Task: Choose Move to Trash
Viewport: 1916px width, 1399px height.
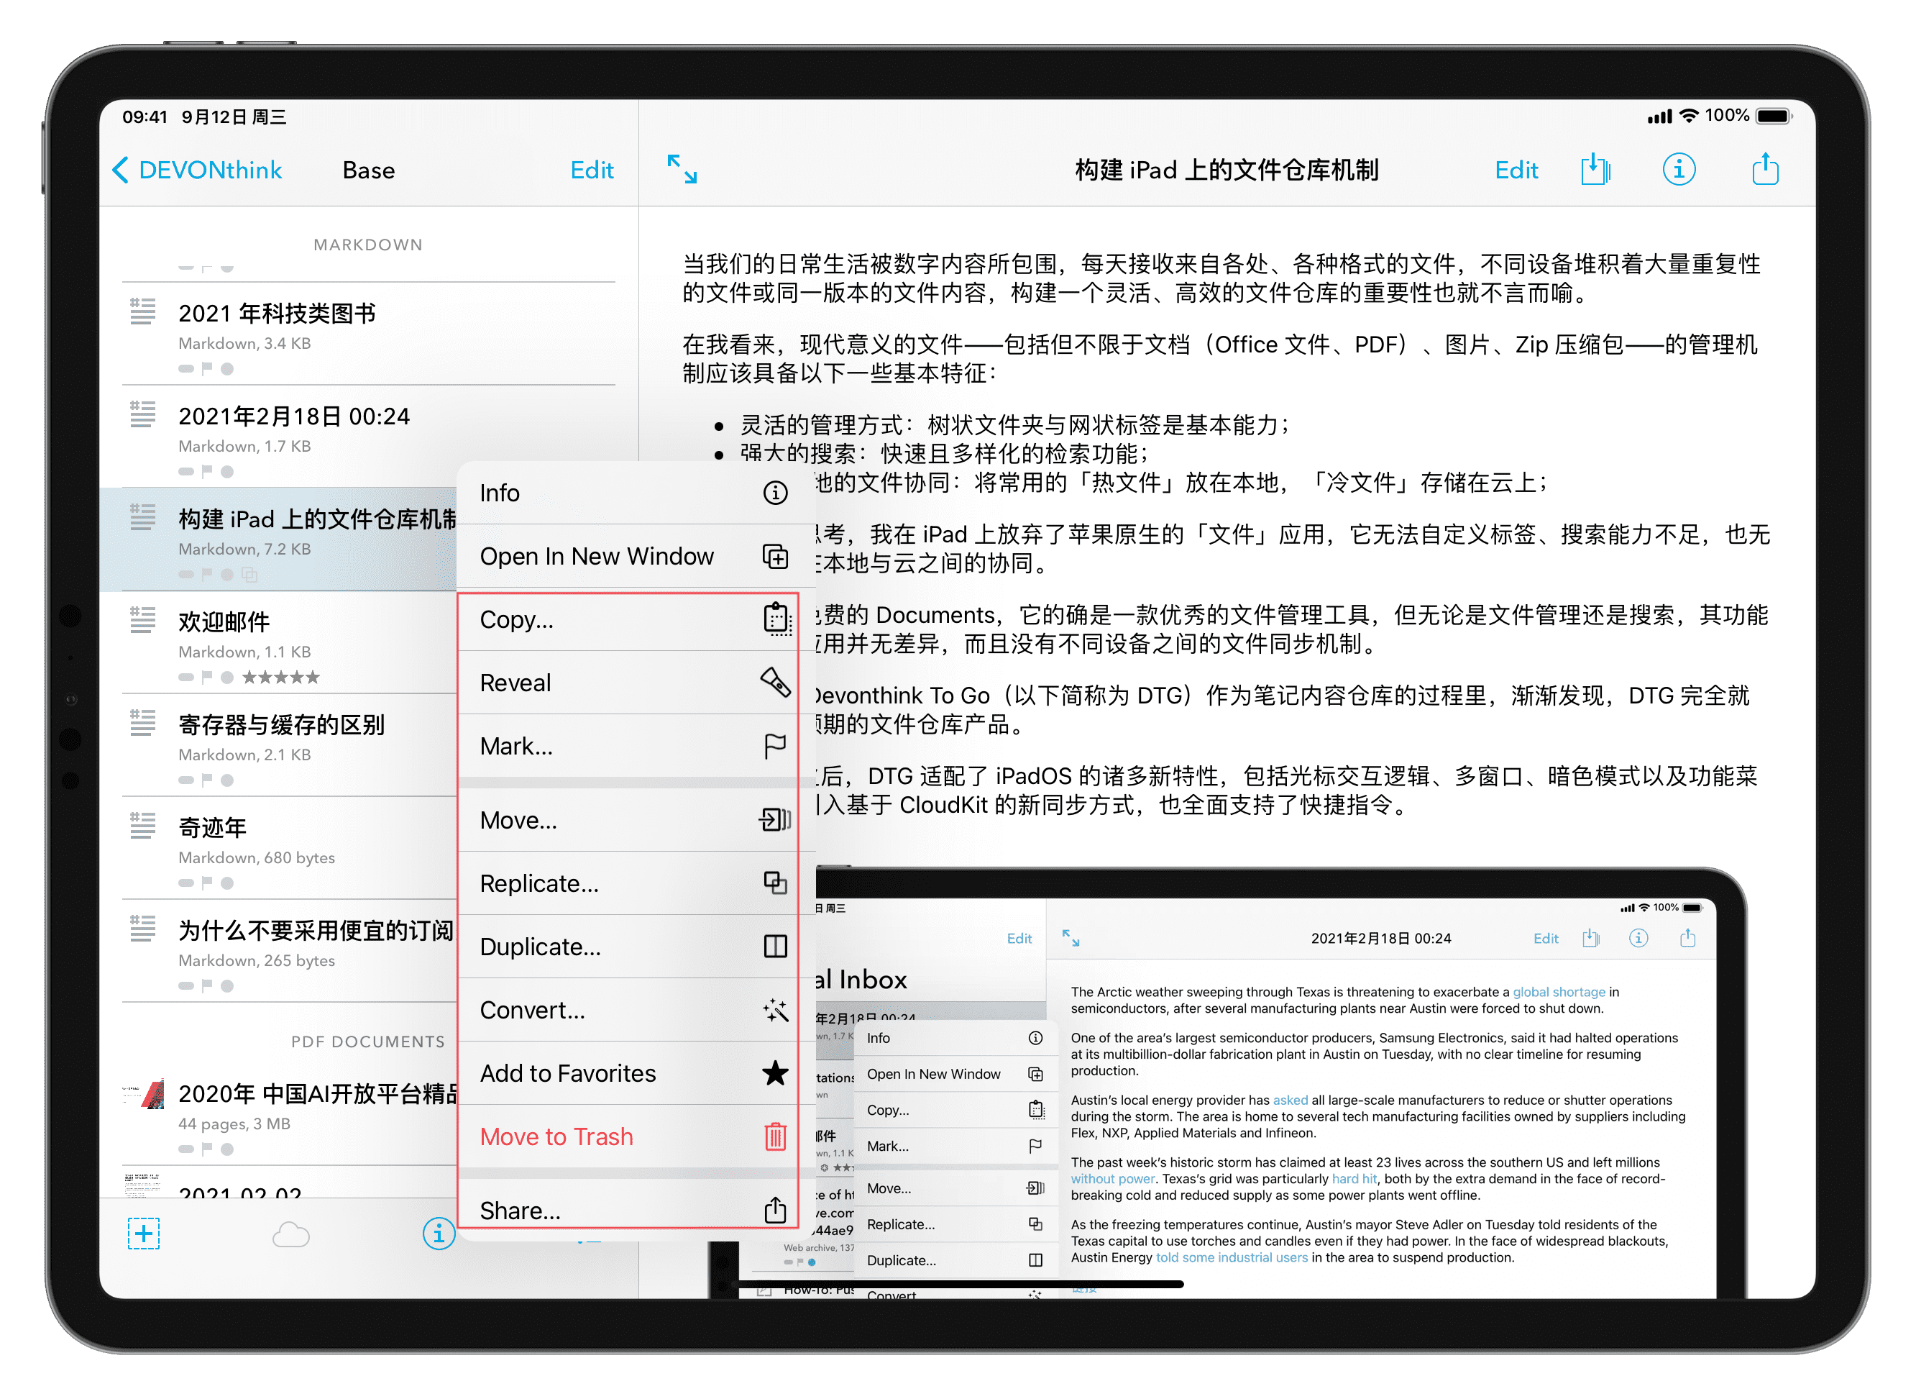Action: coord(635,1136)
